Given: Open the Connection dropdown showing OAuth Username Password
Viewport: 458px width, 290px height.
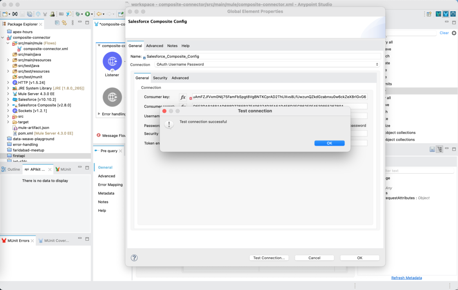Looking at the screenshot, I should coord(377,64).
